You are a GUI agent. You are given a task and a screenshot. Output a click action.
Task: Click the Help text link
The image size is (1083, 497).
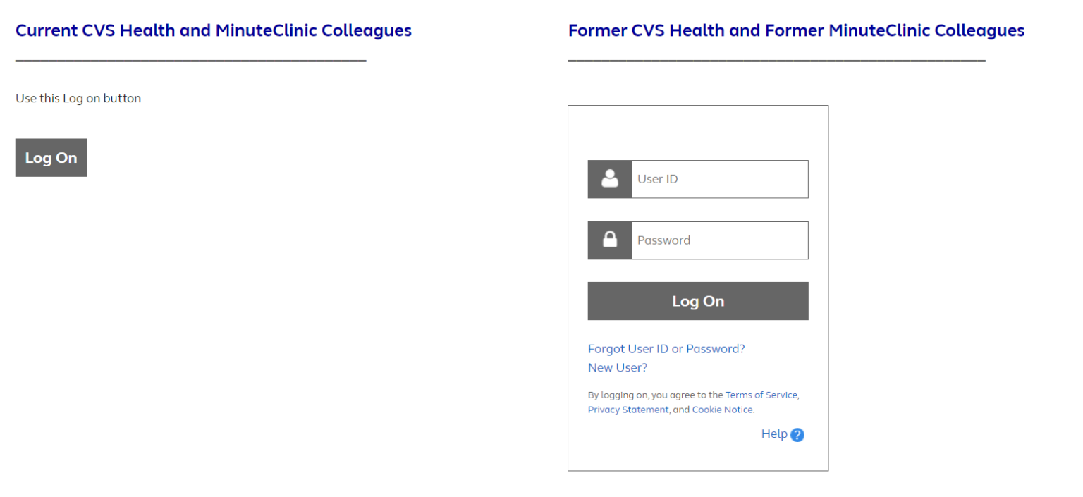coord(774,434)
